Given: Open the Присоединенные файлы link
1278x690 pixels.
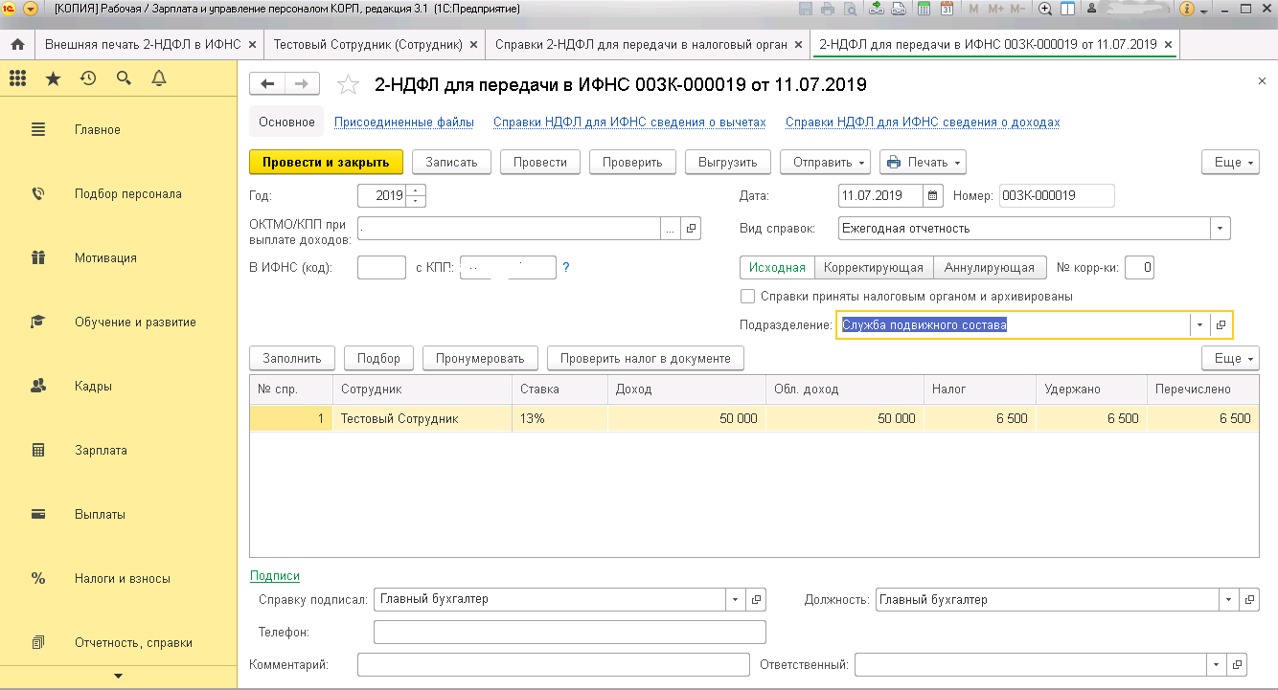Looking at the screenshot, I should pos(403,122).
